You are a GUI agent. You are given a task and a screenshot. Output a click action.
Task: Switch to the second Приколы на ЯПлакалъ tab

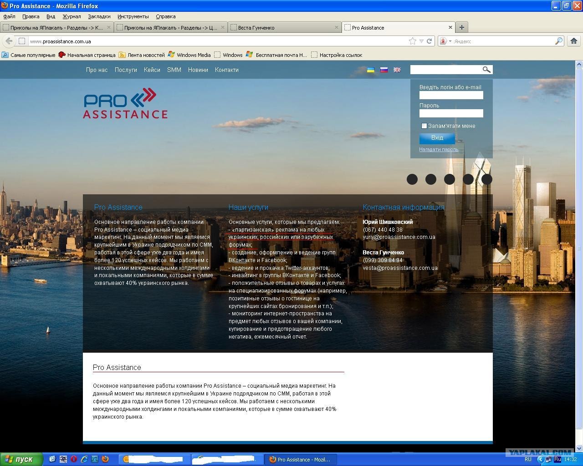170,27
